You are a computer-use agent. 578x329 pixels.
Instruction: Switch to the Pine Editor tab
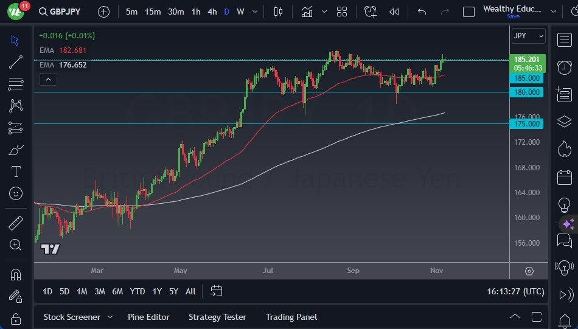click(148, 317)
